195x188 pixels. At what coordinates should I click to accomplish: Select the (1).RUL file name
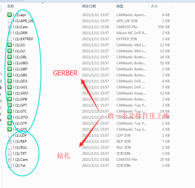[x=21, y=148]
